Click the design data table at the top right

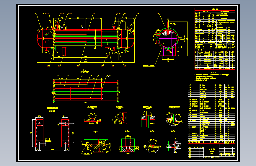coord(215,28)
